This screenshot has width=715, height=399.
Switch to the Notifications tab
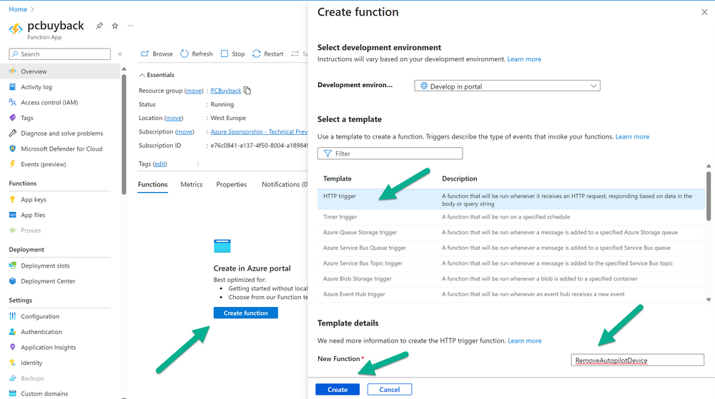pos(285,184)
